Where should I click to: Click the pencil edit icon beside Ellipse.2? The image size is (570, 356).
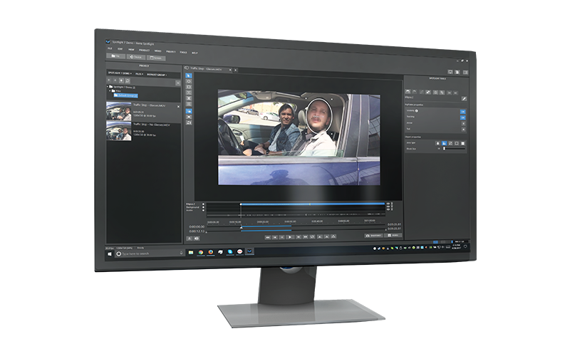(464, 98)
